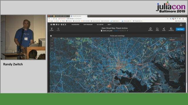Duplicate the dashboard via Duplicate icon
Screen dimensions: 188x105
(x=171, y=29)
